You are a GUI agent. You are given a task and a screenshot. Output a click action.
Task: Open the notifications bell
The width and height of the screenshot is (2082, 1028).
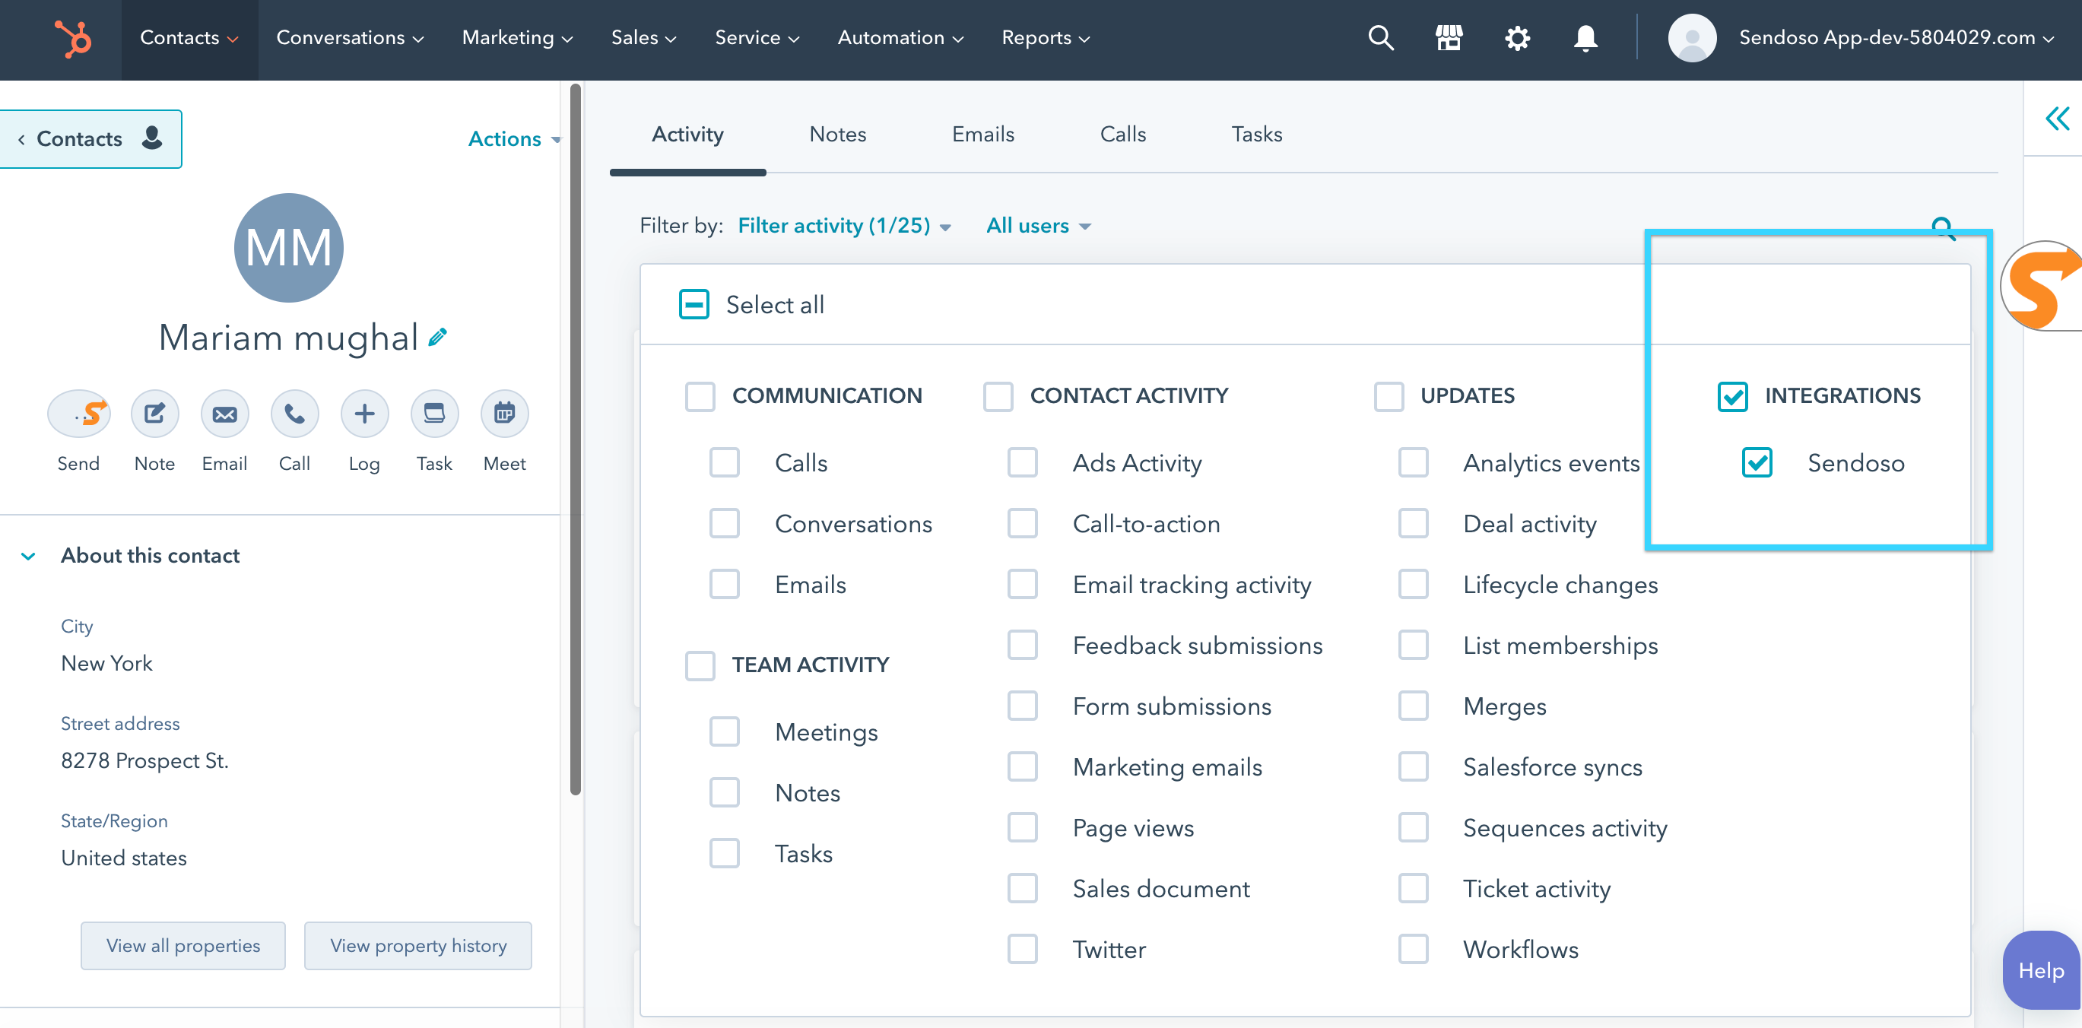(x=1585, y=38)
